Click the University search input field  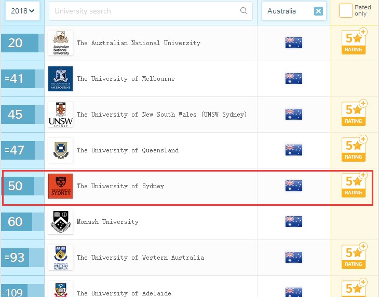[x=145, y=11]
